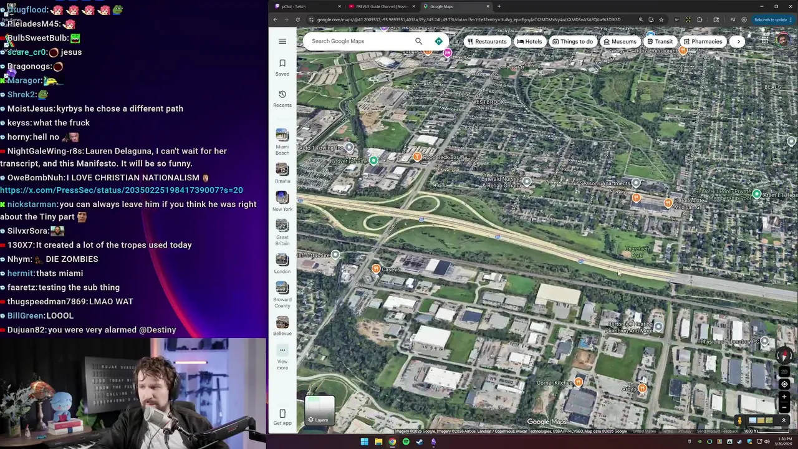Screen dimensions: 798x449
Task: Toggle the 2D view button
Action: point(784,372)
